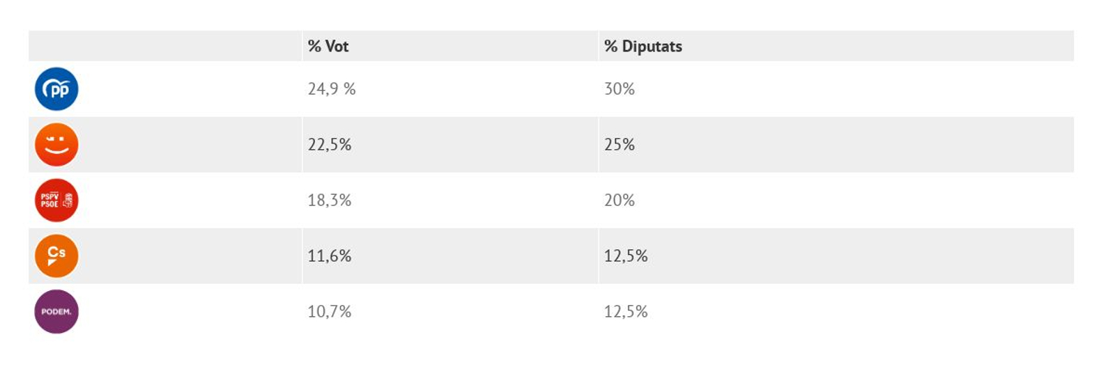
Task: Click the 11,6% vote value
Action: (x=330, y=256)
